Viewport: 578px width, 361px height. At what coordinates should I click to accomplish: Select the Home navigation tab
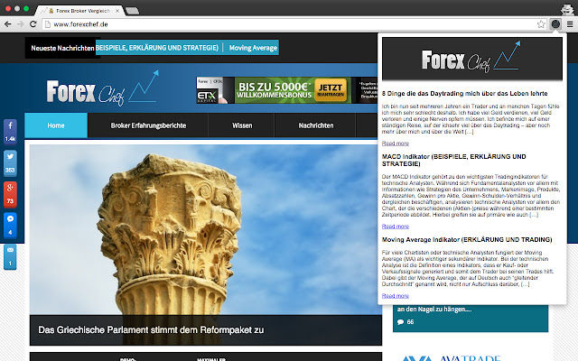point(56,125)
